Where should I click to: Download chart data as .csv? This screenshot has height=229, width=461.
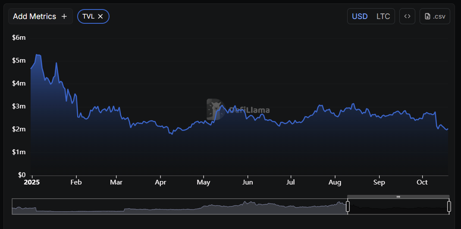pos(435,16)
